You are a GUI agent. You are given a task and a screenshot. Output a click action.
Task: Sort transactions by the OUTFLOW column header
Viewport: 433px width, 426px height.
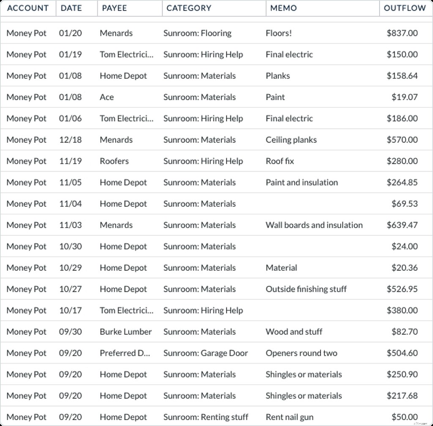pyautogui.click(x=405, y=8)
